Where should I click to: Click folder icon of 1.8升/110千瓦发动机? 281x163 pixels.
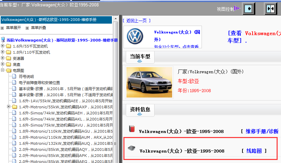(x=8, y=52)
